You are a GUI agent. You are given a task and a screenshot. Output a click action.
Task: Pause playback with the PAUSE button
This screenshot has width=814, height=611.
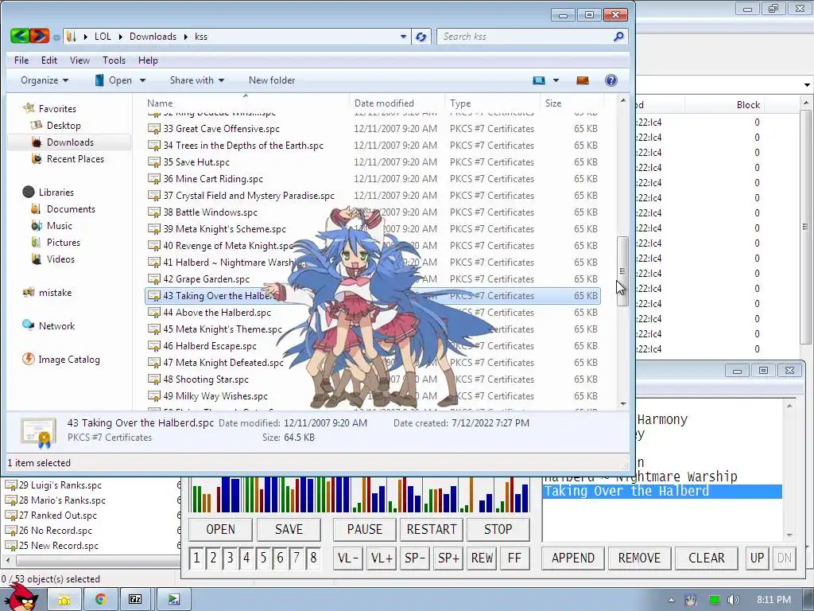tap(364, 529)
